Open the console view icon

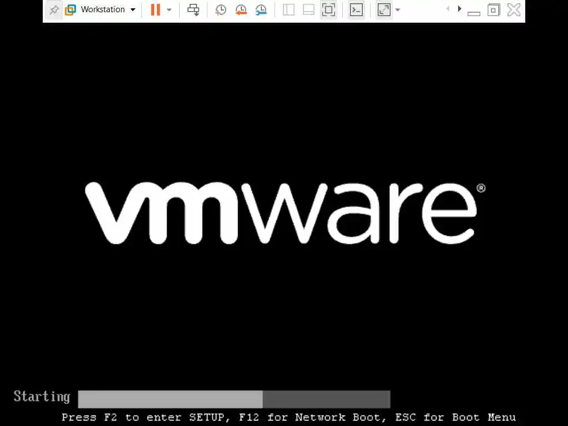point(356,10)
